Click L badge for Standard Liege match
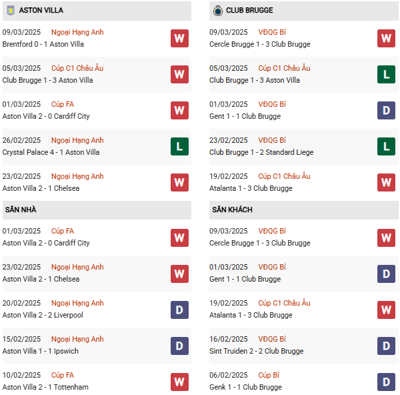This screenshot has width=400, height=395. [386, 146]
